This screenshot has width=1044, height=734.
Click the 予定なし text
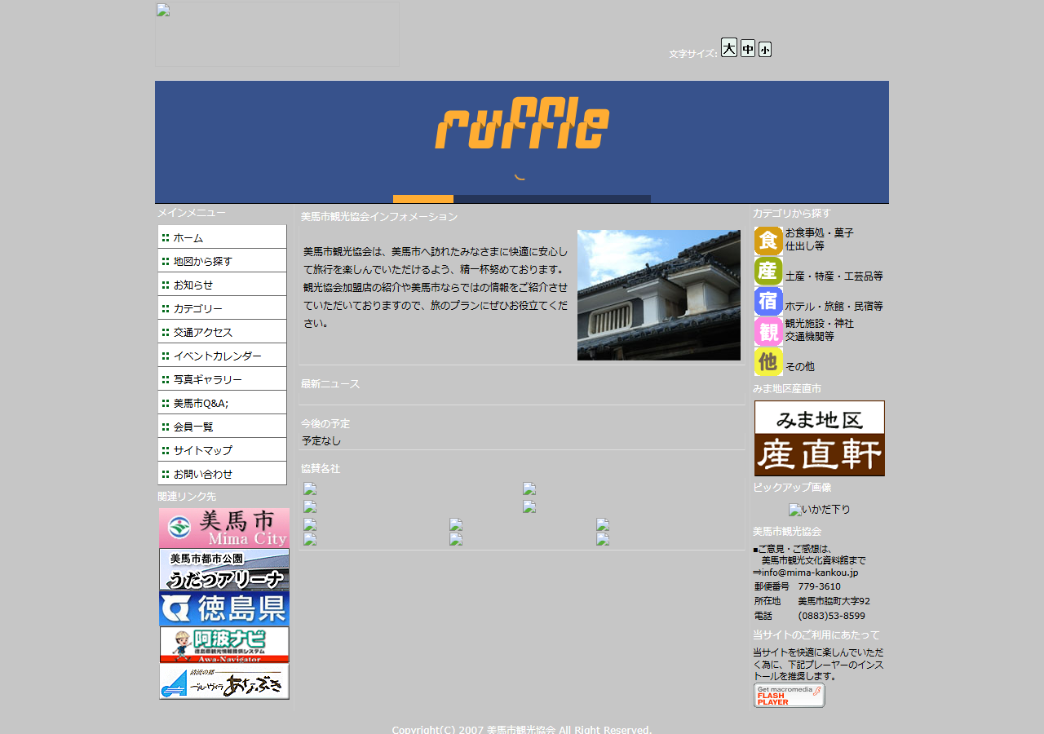pos(321,440)
